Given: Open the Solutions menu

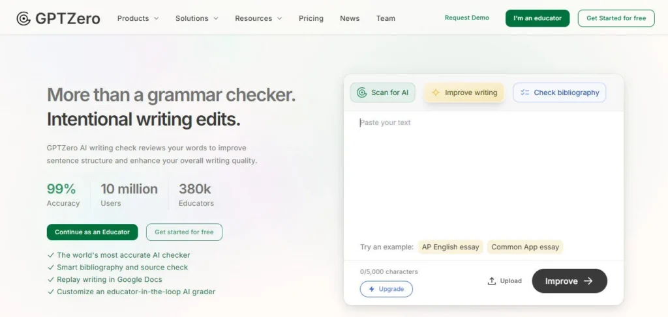Looking at the screenshot, I should [197, 18].
